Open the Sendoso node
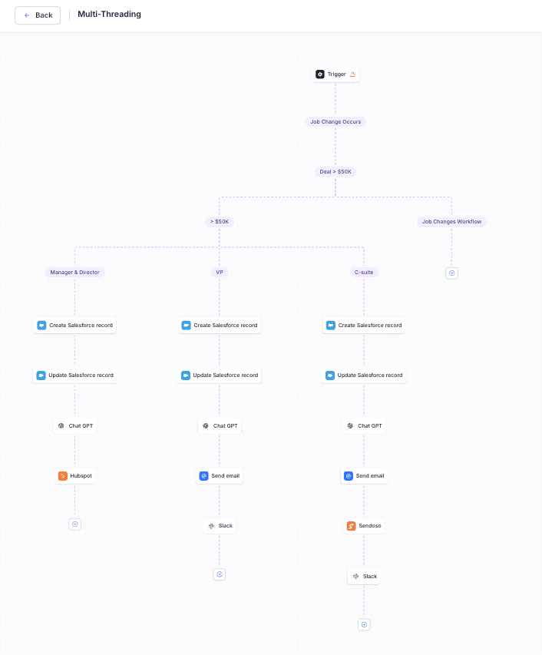542x655 pixels. click(x=364, y=526)
